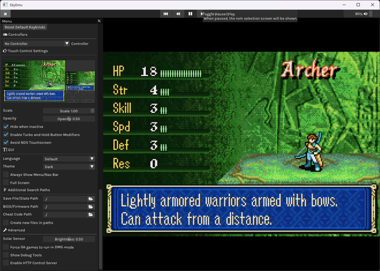Click the Menu panel vertical scrollbar
The image size is (380, 271).
tap(101, 229)
